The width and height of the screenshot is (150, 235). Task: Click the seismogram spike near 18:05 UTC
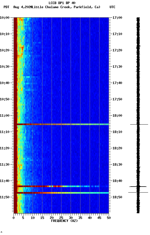pos(139,124)
